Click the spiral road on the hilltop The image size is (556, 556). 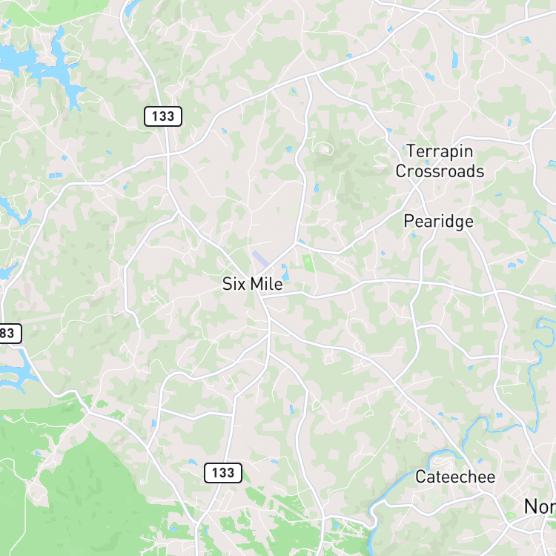tap(325, 150)
